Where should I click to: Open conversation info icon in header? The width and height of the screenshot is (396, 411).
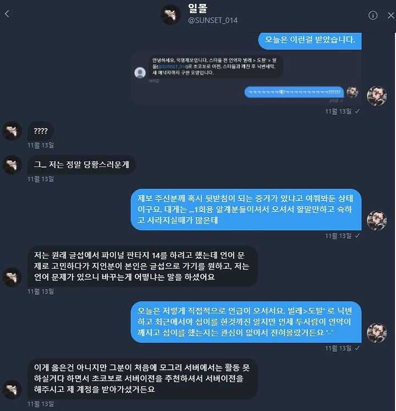373,15
